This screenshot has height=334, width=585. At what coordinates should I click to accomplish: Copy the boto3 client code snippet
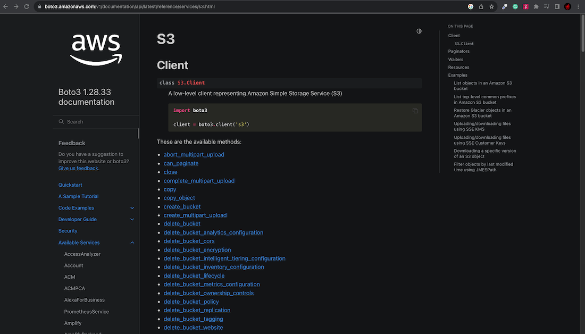pyautogui.click(x=415, y=111)
